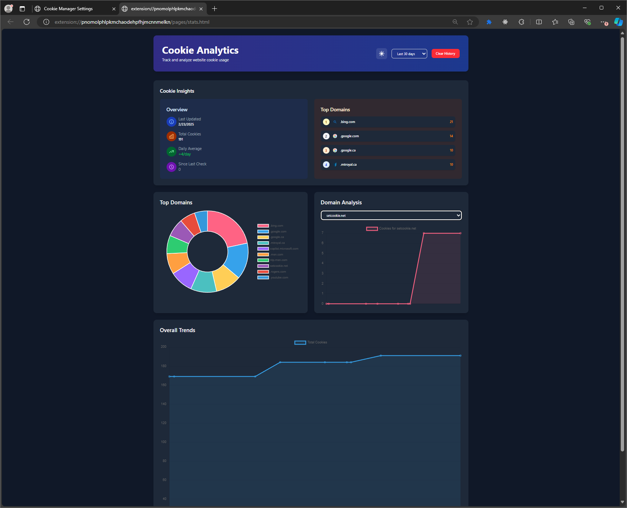Click the Clear History button
627x508 pixels.
coord(445,54)
